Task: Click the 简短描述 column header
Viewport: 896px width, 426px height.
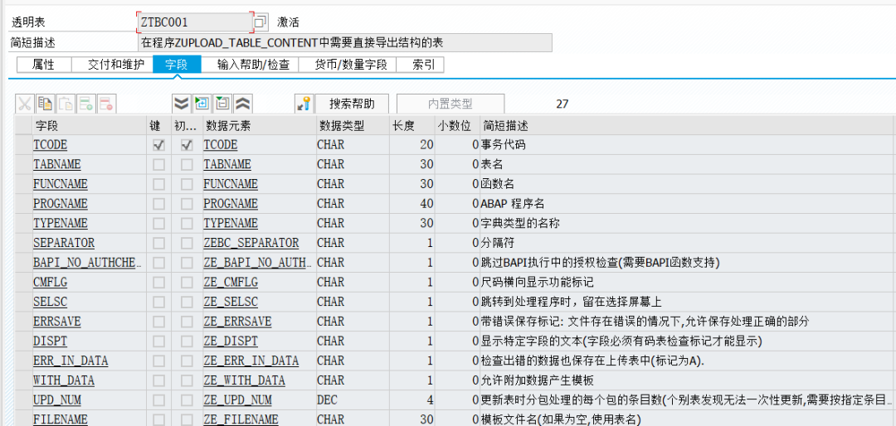Action: point(688,126)
